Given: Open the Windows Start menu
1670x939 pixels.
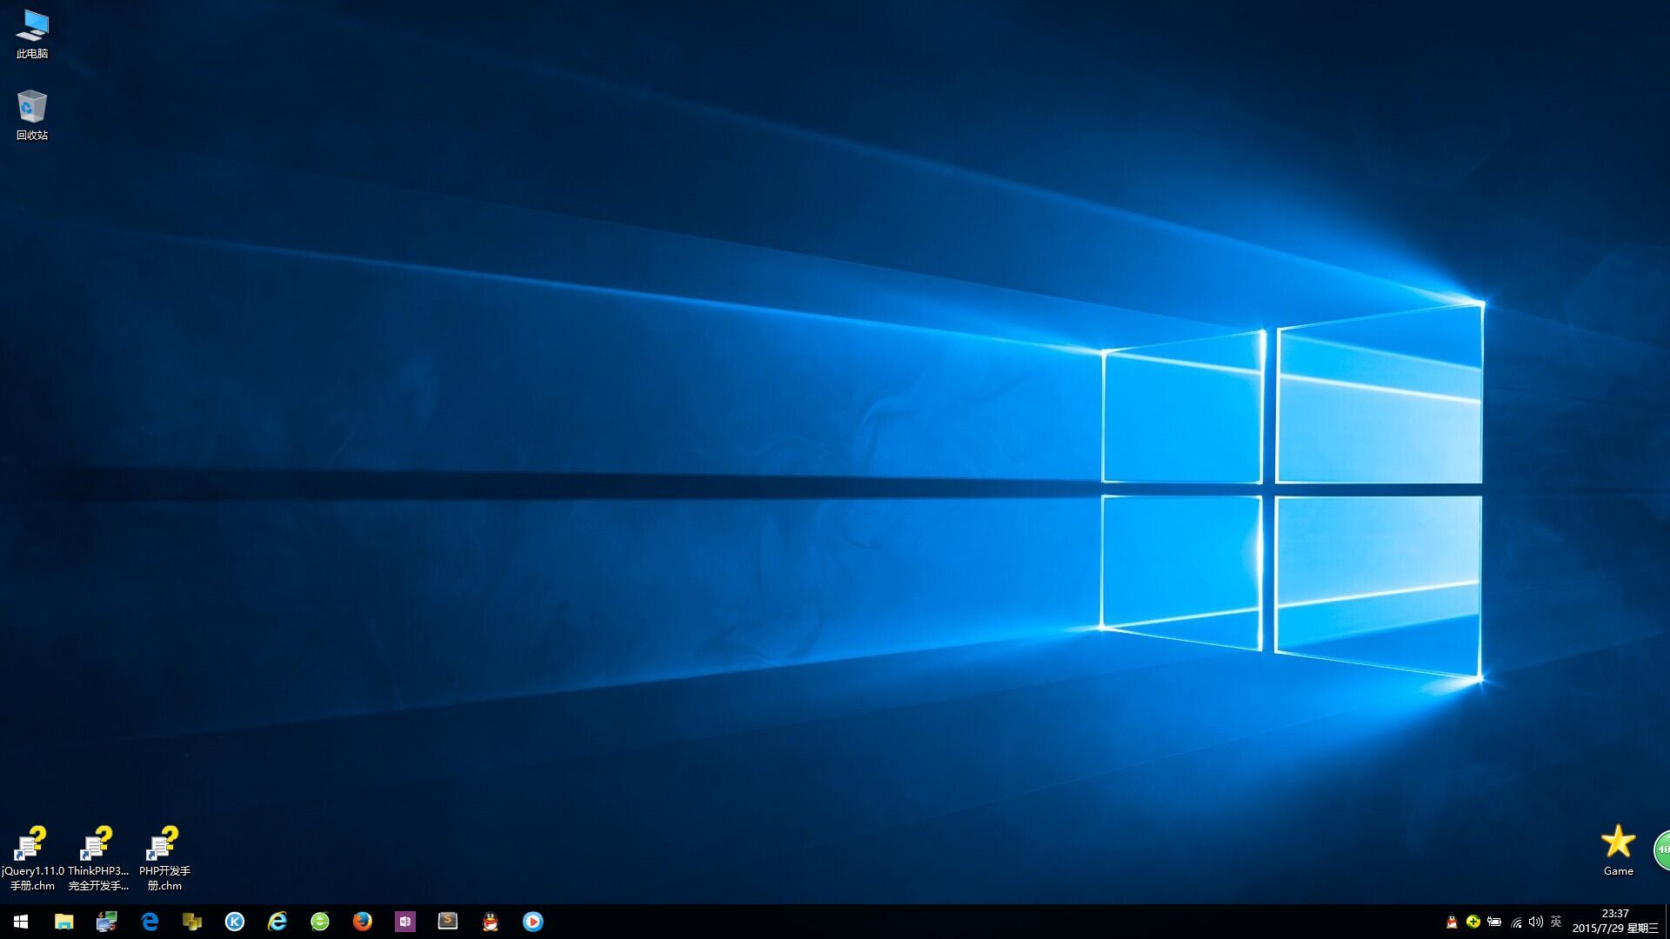Looking at the screenshot, I should pos(21,922).
